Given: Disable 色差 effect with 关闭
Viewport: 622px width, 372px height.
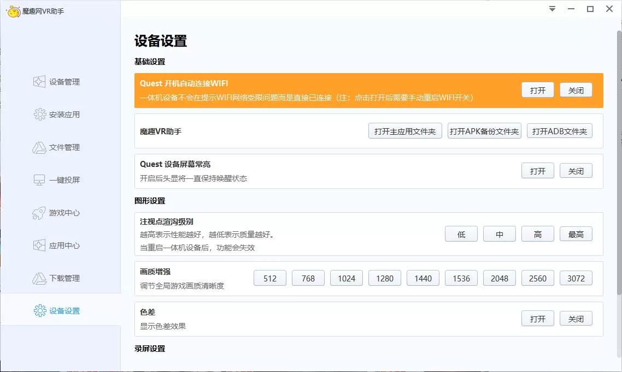Looking at the screenshot, I should coord(576,319).
